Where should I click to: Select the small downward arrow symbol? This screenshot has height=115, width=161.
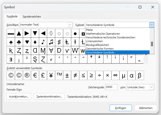(99, 59)
